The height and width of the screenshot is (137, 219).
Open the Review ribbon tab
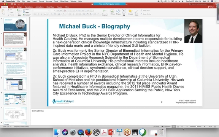tap(60, 7)
